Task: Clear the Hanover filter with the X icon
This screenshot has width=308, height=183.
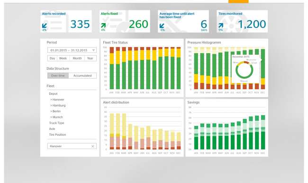Action: (x=93, y=146)
